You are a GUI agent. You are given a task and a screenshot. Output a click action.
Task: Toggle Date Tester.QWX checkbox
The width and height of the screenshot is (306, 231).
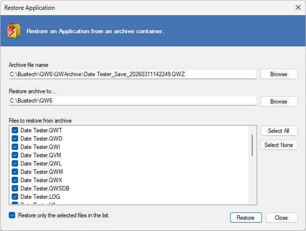pos(15,180)
